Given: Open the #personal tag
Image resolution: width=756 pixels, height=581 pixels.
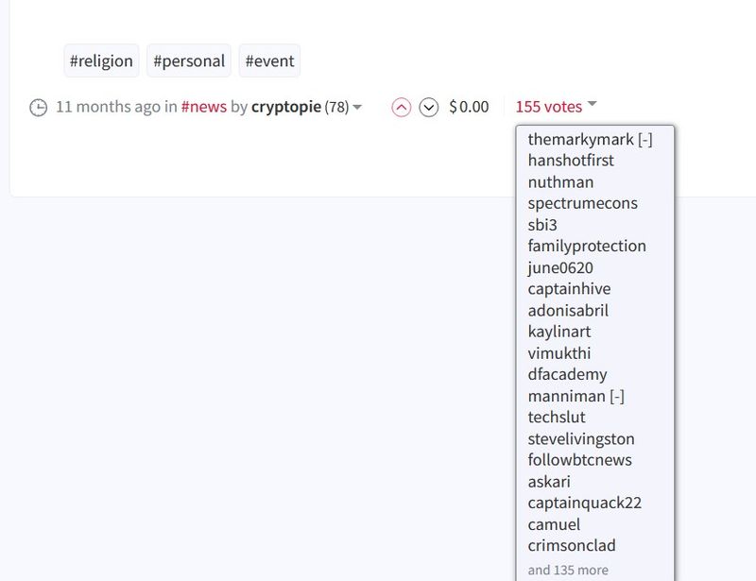Looking at the screenshot, I should [x=189, y=61].
